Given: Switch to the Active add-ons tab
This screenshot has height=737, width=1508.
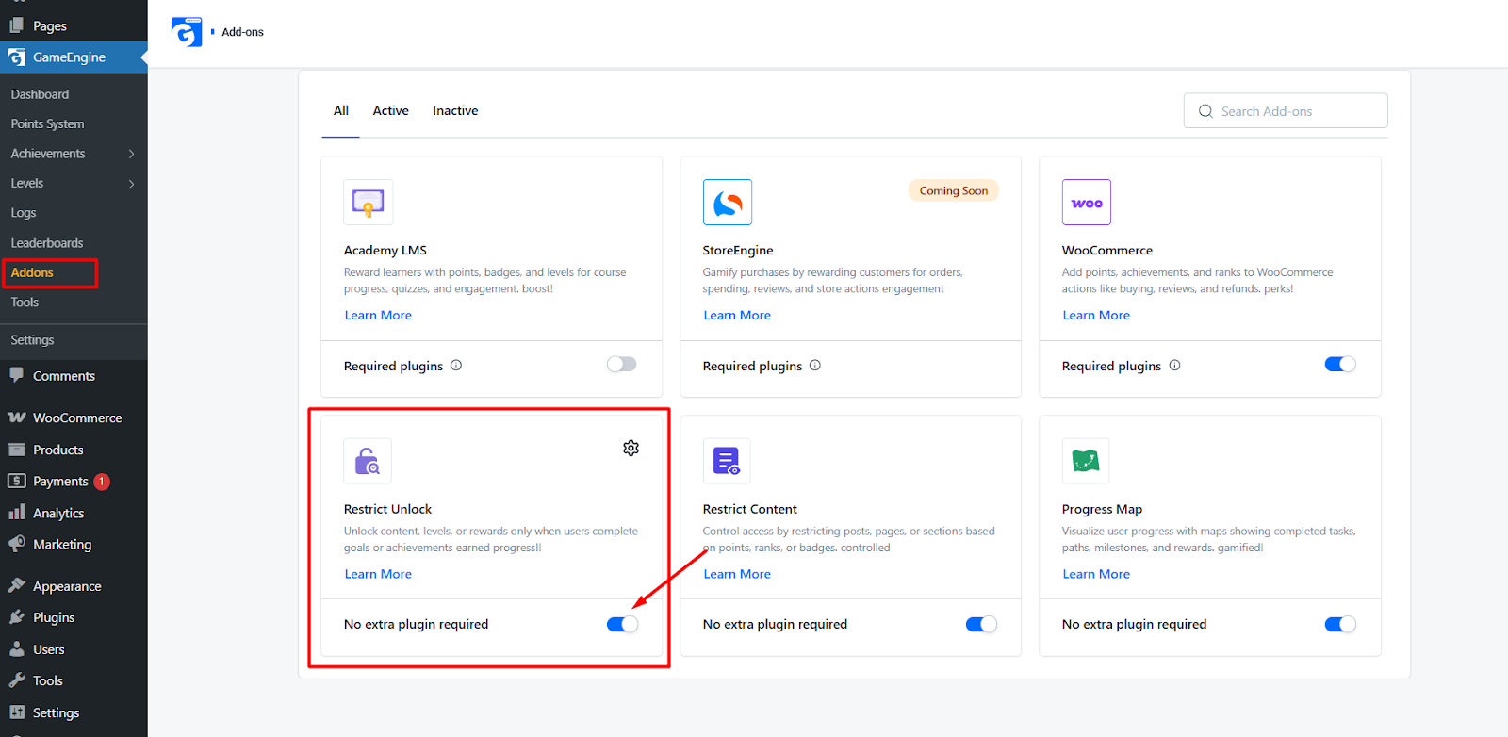Looking at the screenshot, I should 390,111.
